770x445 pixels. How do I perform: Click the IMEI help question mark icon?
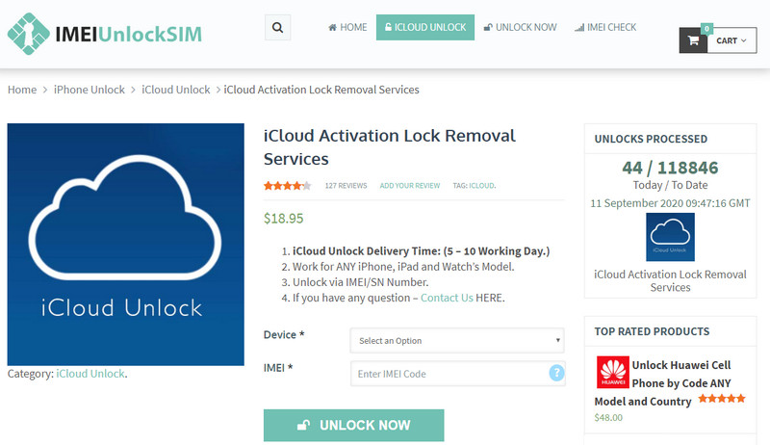pyautogui.click(x=555, y=373)
